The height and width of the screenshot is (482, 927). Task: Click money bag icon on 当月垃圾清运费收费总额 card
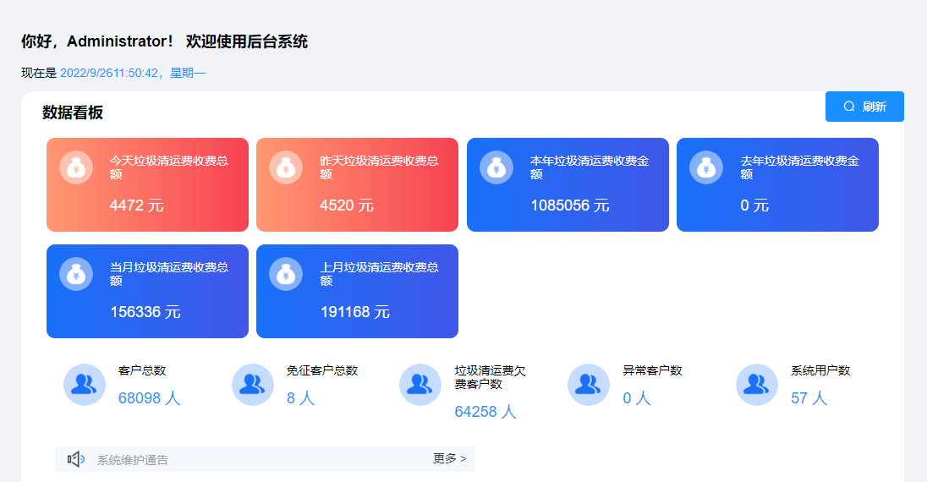click(x=76, y=273)
